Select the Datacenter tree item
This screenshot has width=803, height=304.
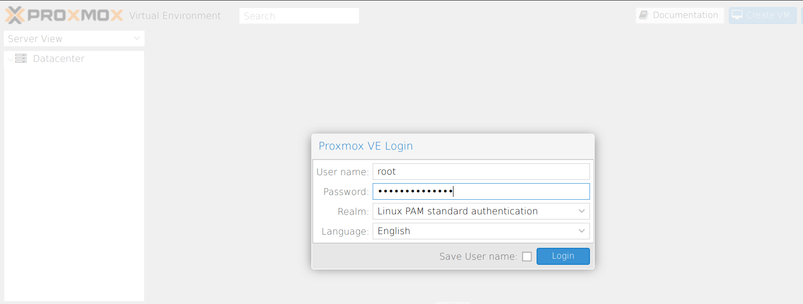(59, 58)
